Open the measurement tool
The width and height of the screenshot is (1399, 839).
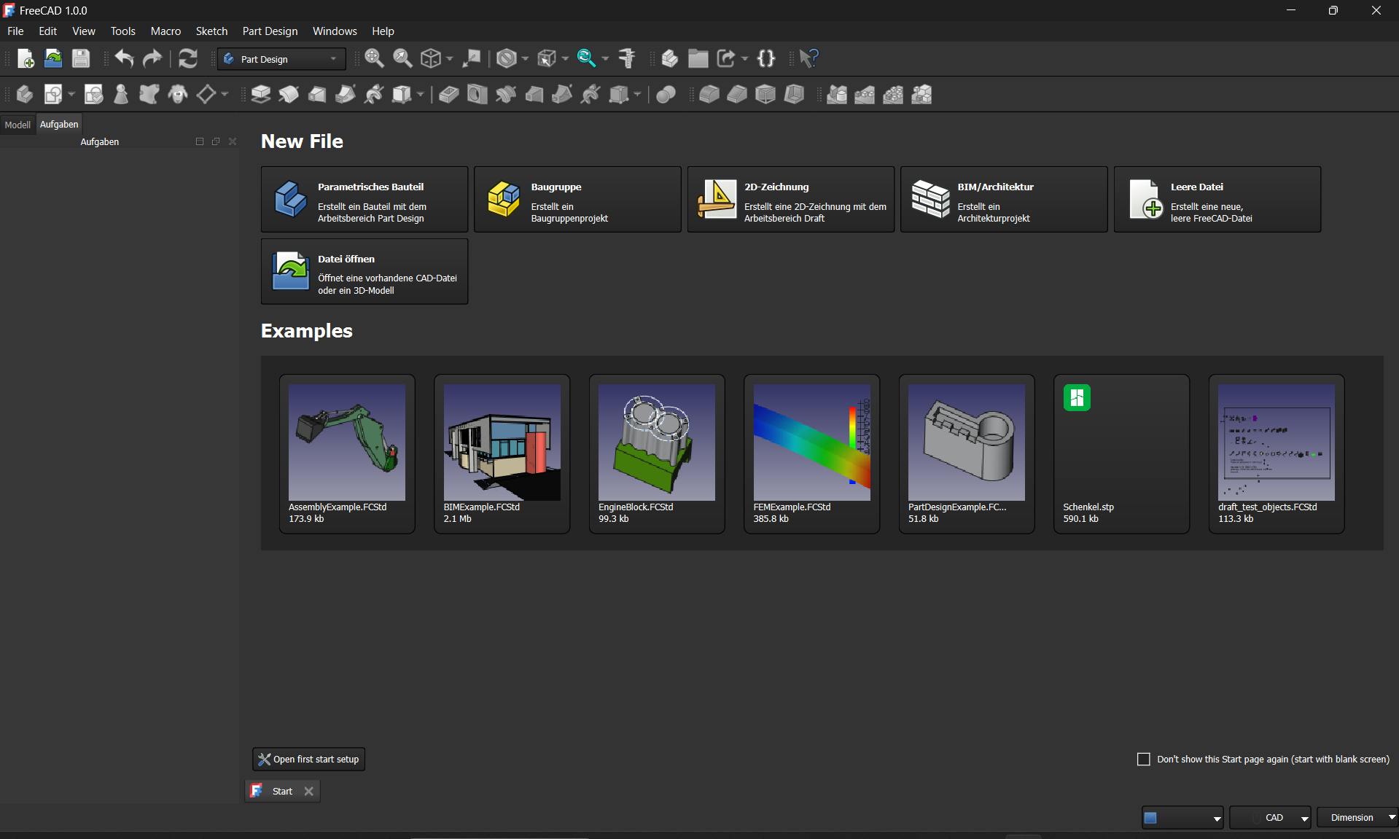click(x=627, y=58)
